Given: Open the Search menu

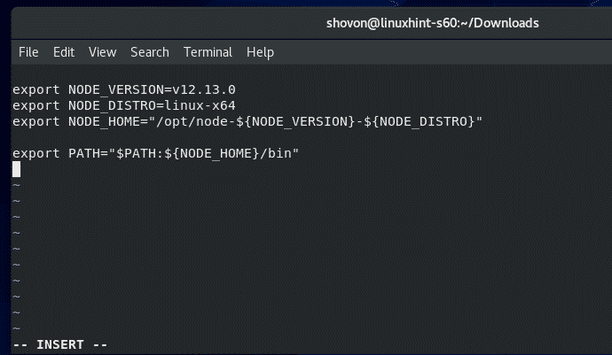Looking at the screenshot, I should coord(150,52).
